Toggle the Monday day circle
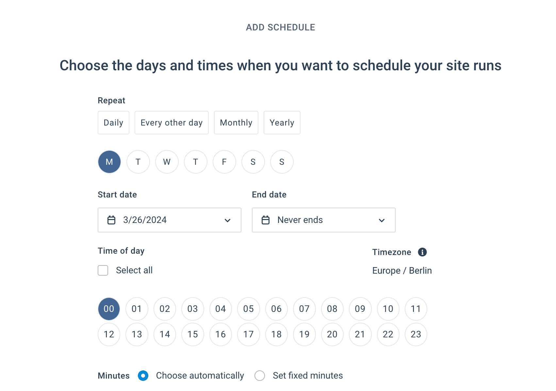Screen dimensions: 556x391 tap(109, 162)
